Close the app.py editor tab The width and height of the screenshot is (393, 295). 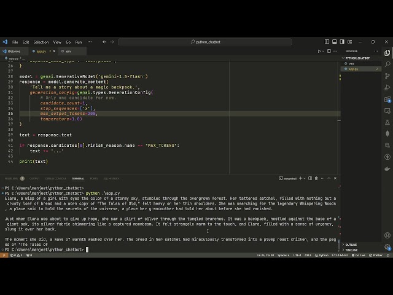pyautogui.click(x=54, y=51)
